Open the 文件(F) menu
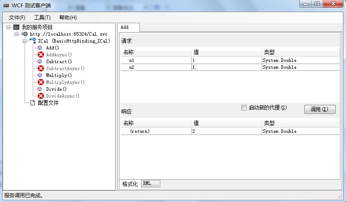The height and width of the screenshot is (202, 346). [17, 18]
